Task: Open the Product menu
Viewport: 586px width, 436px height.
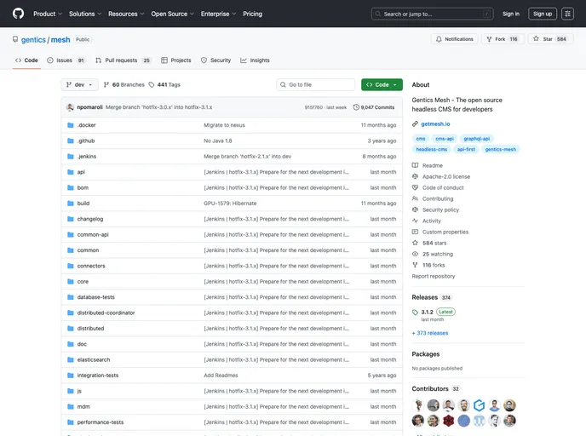Action: click(x=48, y=14)
